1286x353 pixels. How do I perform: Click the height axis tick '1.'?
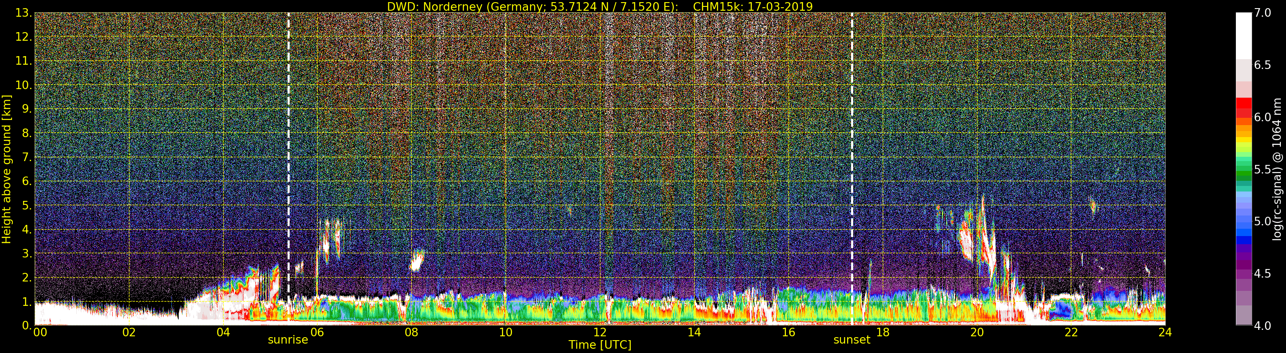click(27, 301)
